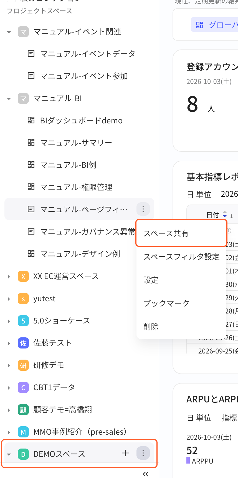Click 日単位 in the 基本指標レポ card
This screenshot has height=478, width=238.
pyautogui.click(x=199, y=194)
